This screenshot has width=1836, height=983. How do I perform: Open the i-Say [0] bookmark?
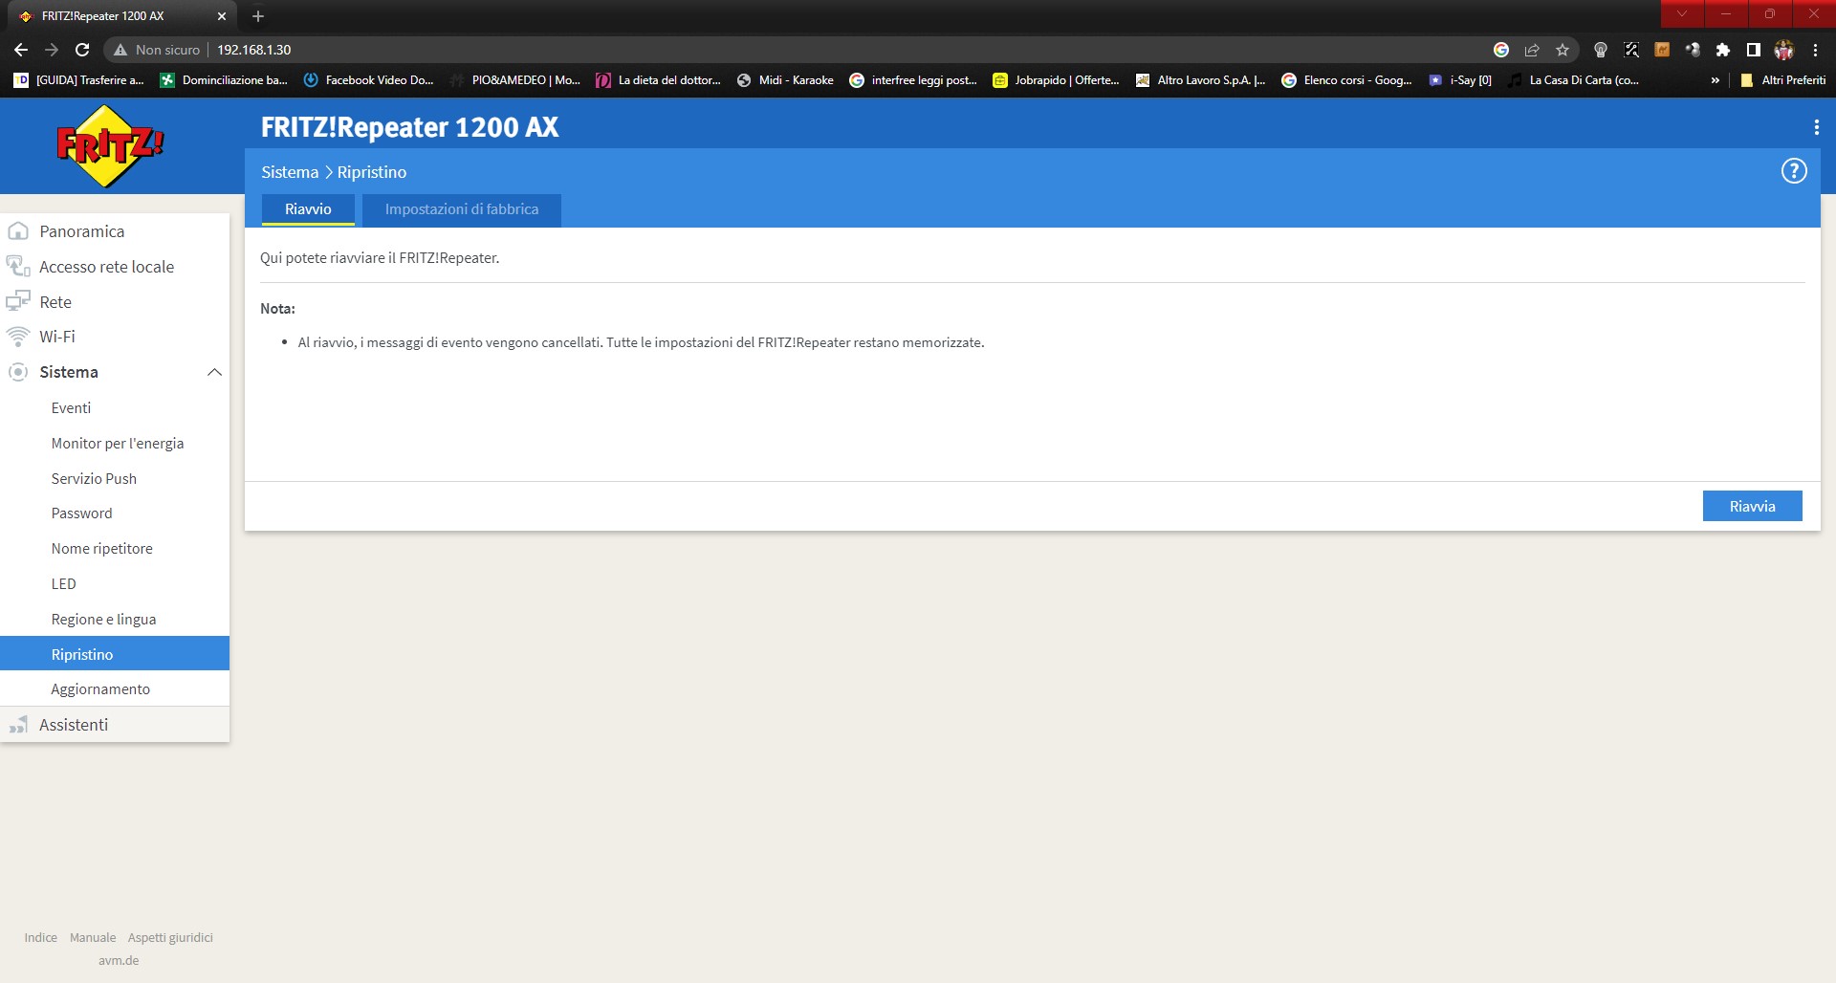tap(1460, 80)
